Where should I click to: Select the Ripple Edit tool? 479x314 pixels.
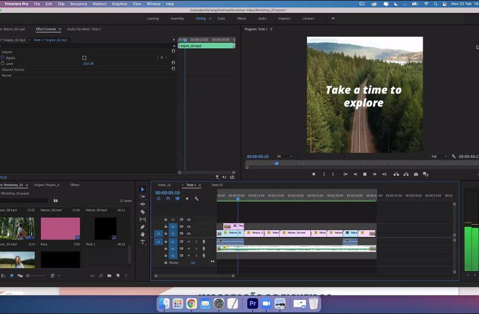coord(143,204)
